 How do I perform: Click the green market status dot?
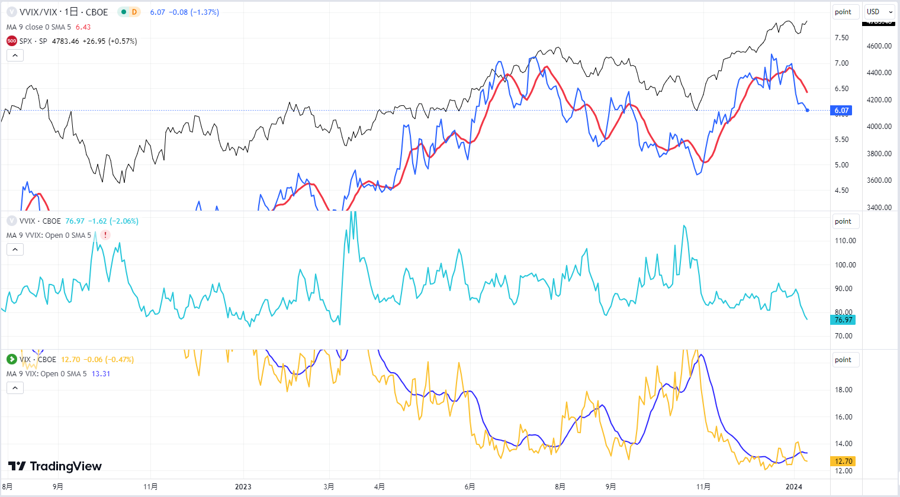coord(123,12)
